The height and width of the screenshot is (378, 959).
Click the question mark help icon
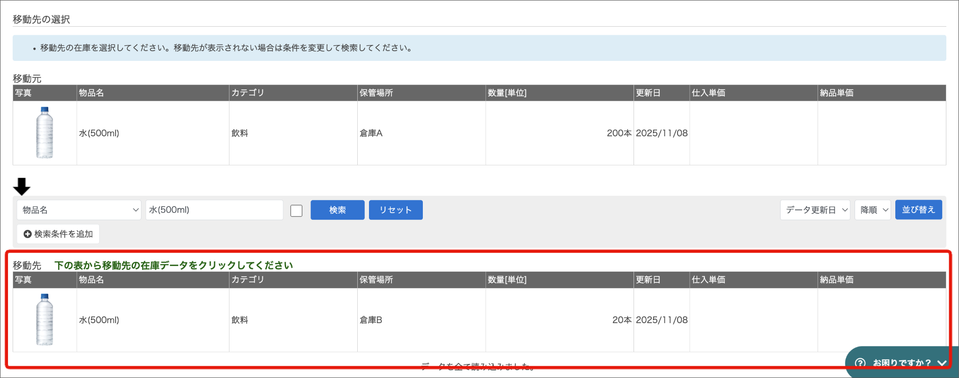click(x=860, y=363)
